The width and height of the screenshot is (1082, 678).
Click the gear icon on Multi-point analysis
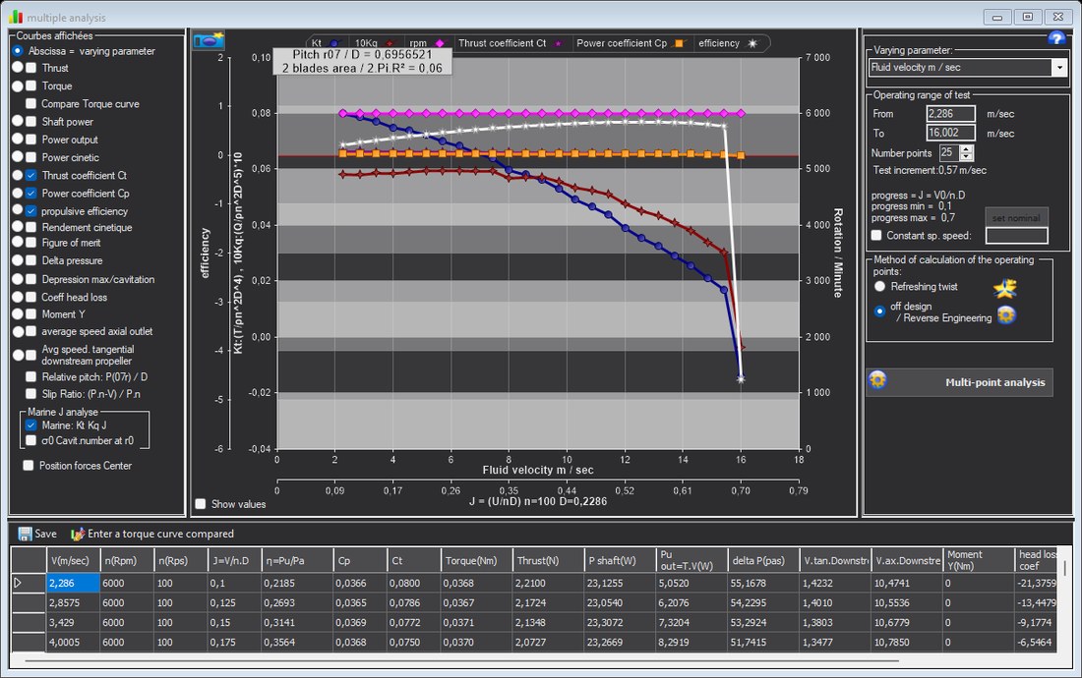coord(877,379)
